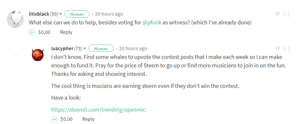
Task: Flag lilixblack's comment
Action: point(278,14)
